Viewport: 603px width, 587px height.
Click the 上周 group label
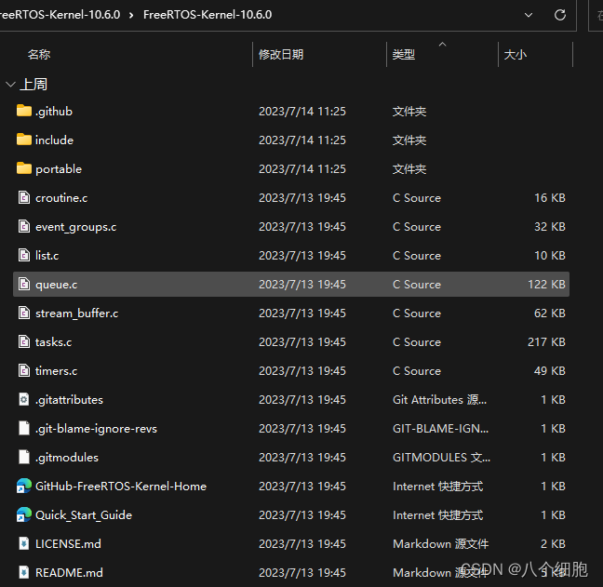[33, 84]
